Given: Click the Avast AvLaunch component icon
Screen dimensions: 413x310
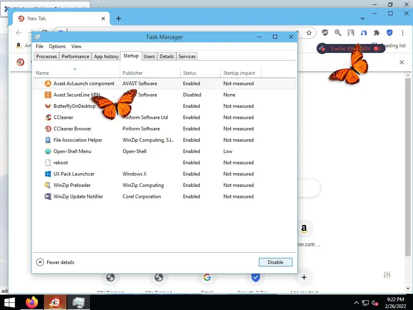Looking at the screenshot, I should tap(48, 84).
